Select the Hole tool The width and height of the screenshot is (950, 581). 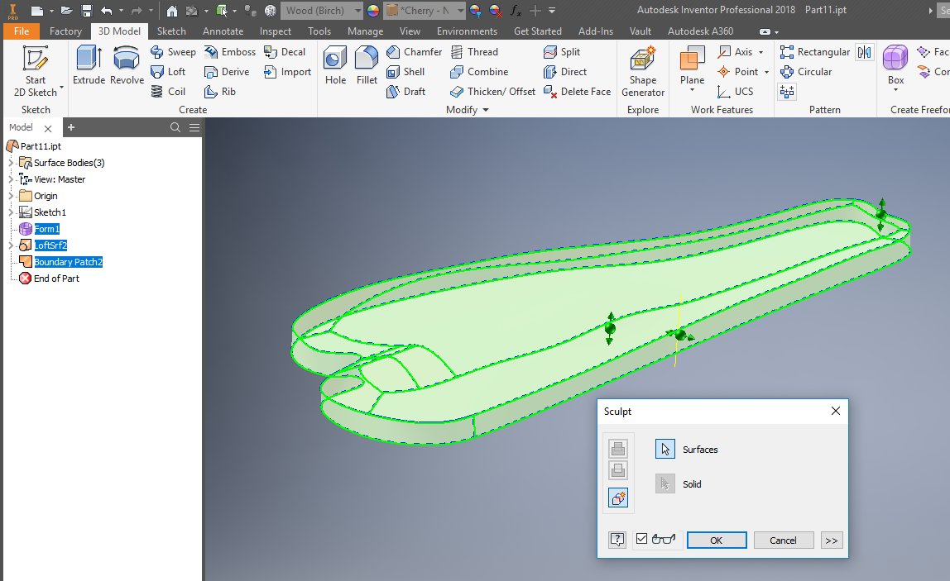[335, 64]
